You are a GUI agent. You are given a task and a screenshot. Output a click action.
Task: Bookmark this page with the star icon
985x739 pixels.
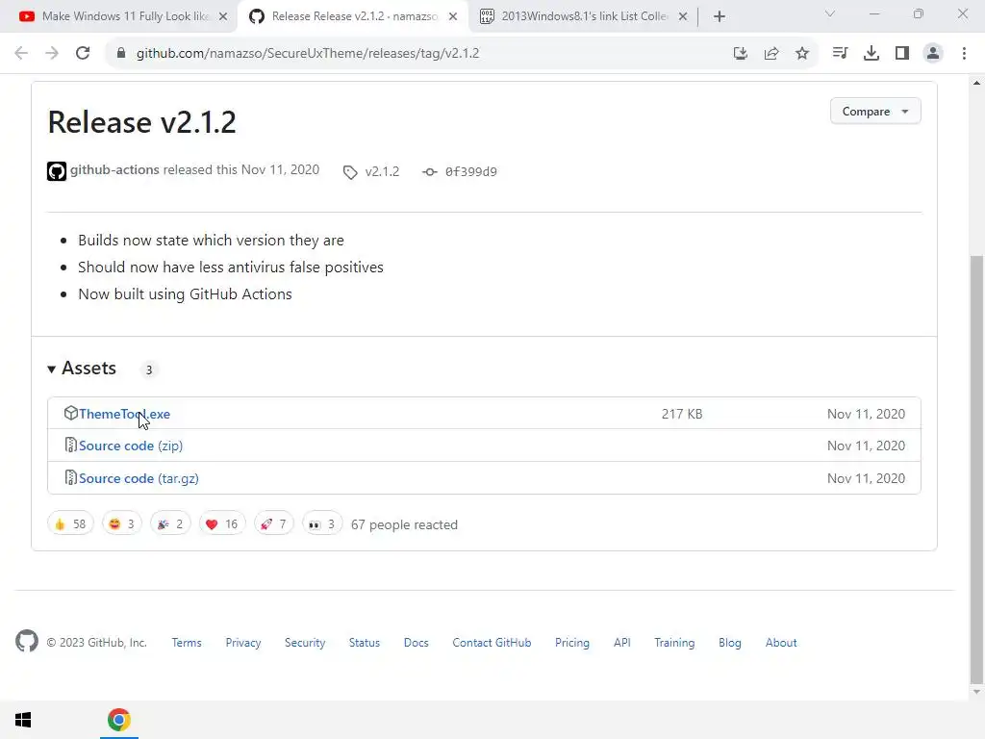pos(802,54)
